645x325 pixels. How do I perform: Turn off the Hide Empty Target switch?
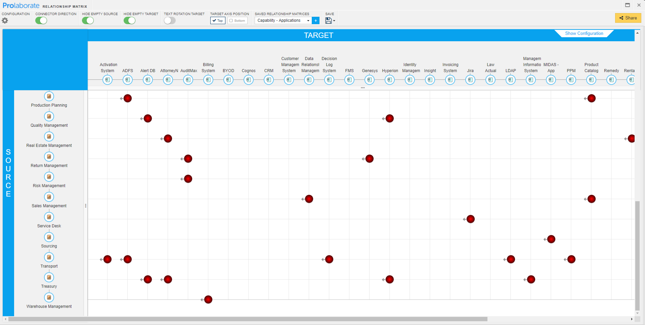129,20
